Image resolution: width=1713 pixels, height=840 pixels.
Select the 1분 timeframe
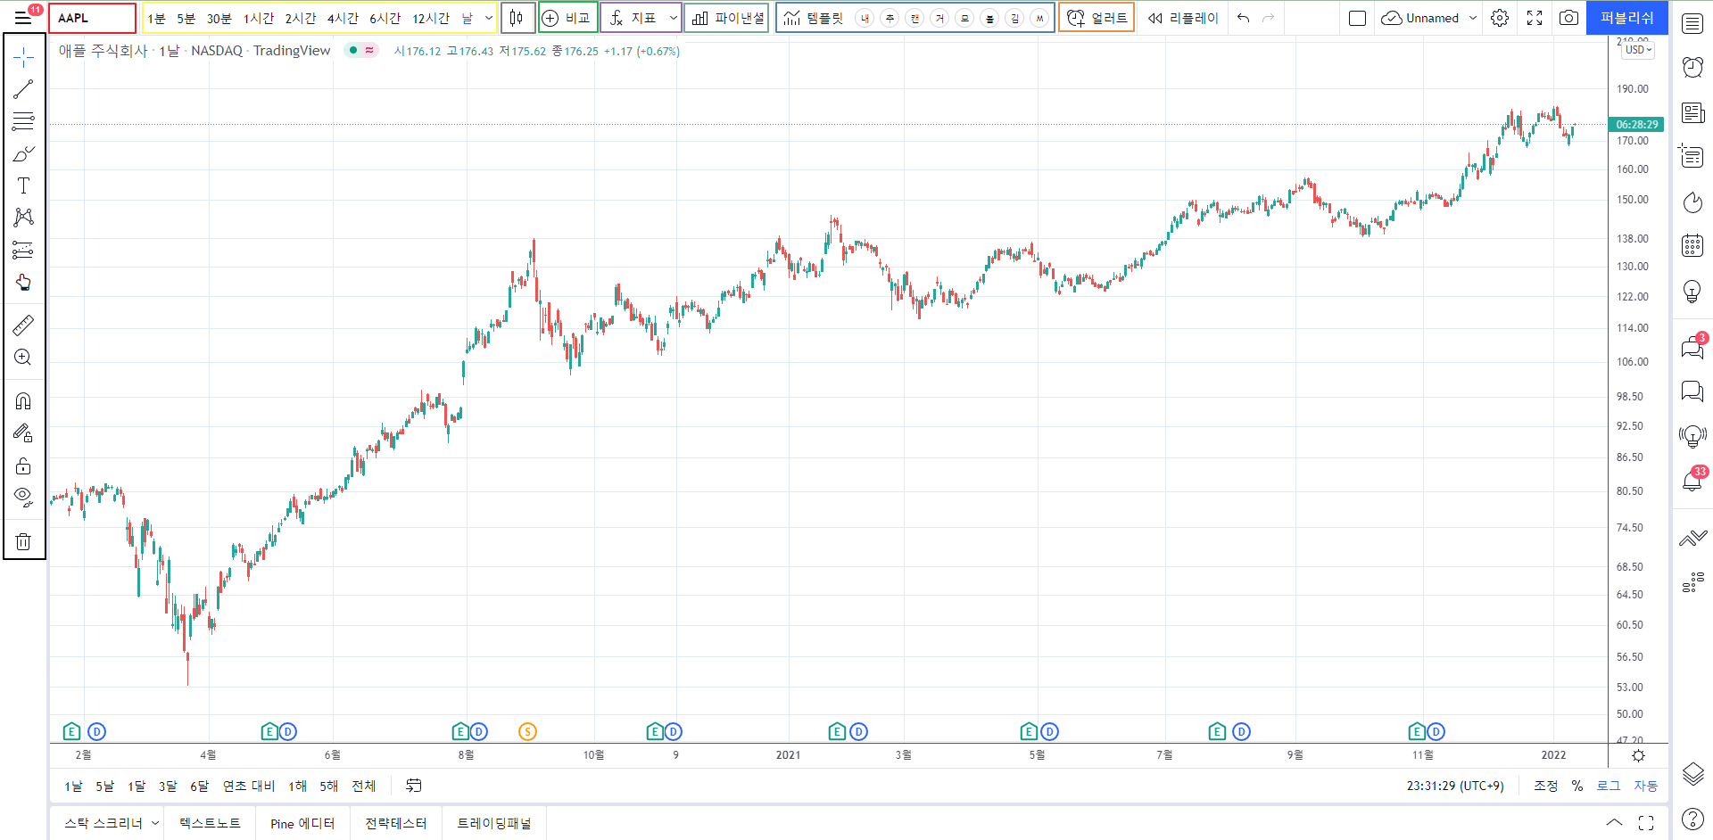point(156,18)
